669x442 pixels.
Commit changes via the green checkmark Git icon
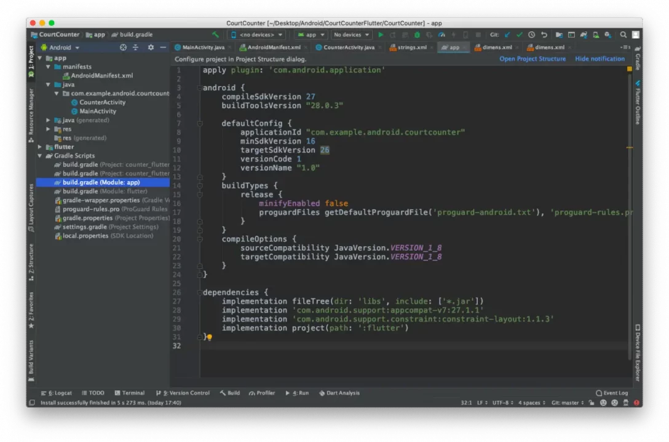click(518, 35)
